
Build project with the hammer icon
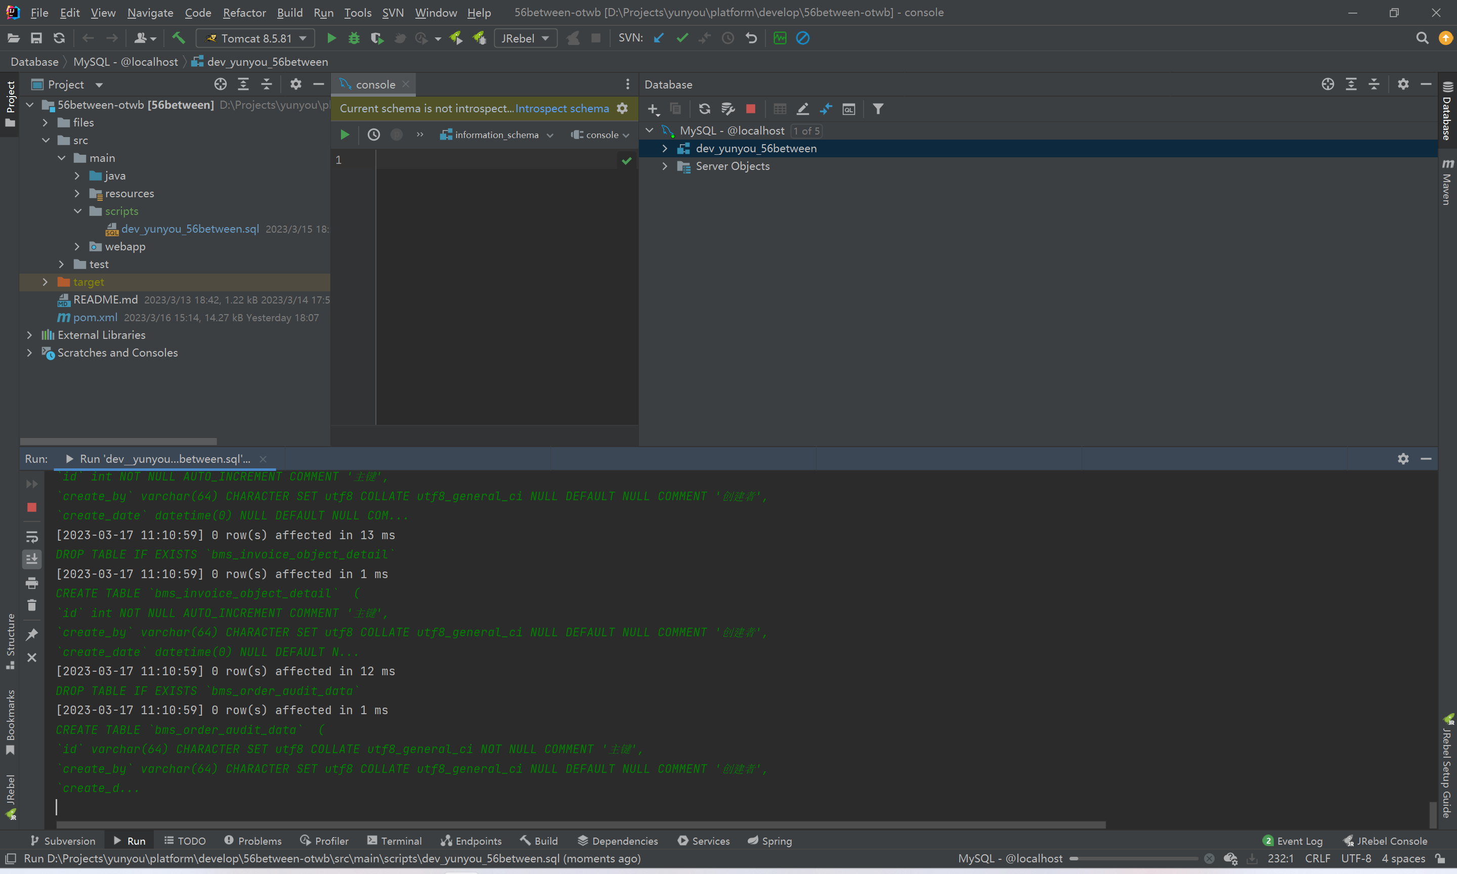179,38
